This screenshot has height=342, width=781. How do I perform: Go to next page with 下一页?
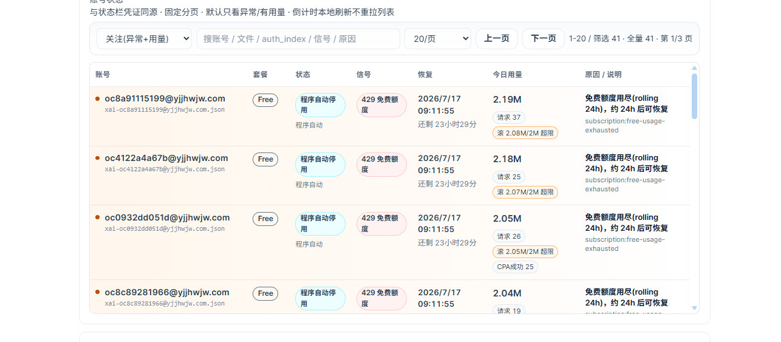pos(544,39)
